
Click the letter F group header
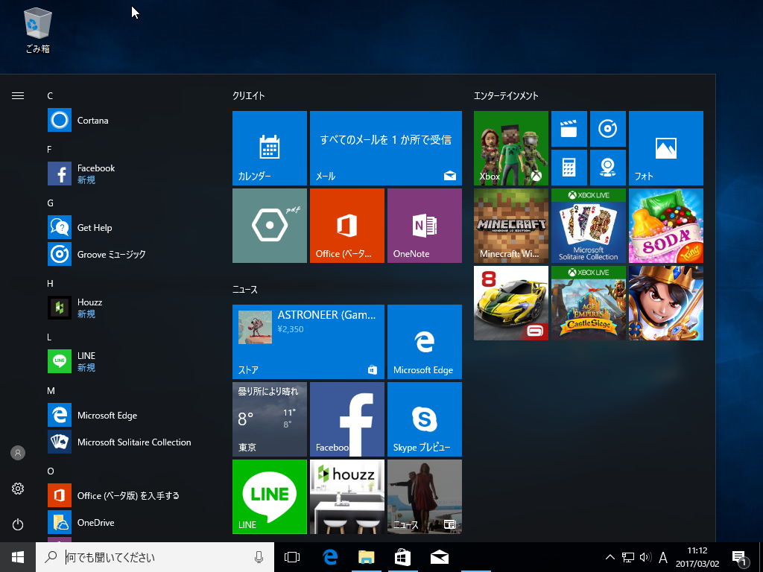(50, 149)
